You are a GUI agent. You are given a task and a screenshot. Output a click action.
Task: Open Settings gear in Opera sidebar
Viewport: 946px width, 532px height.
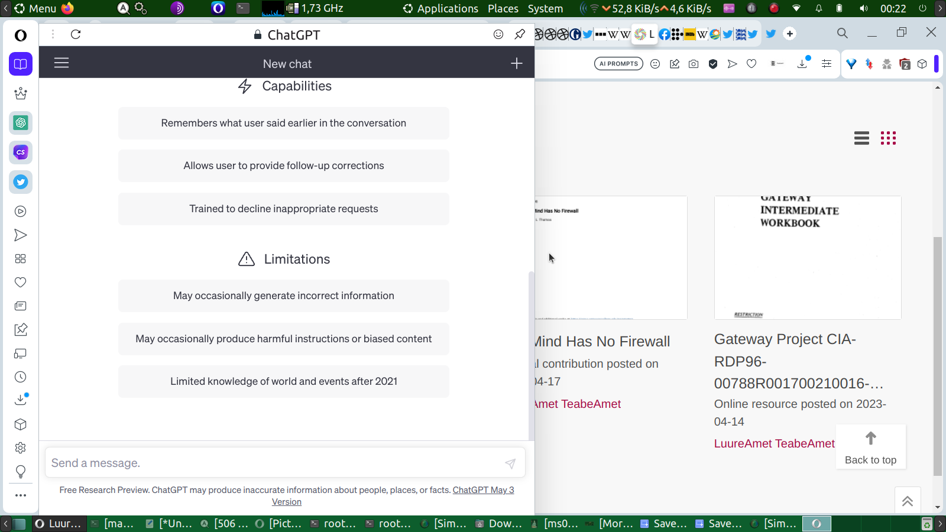tap(21, 448)
